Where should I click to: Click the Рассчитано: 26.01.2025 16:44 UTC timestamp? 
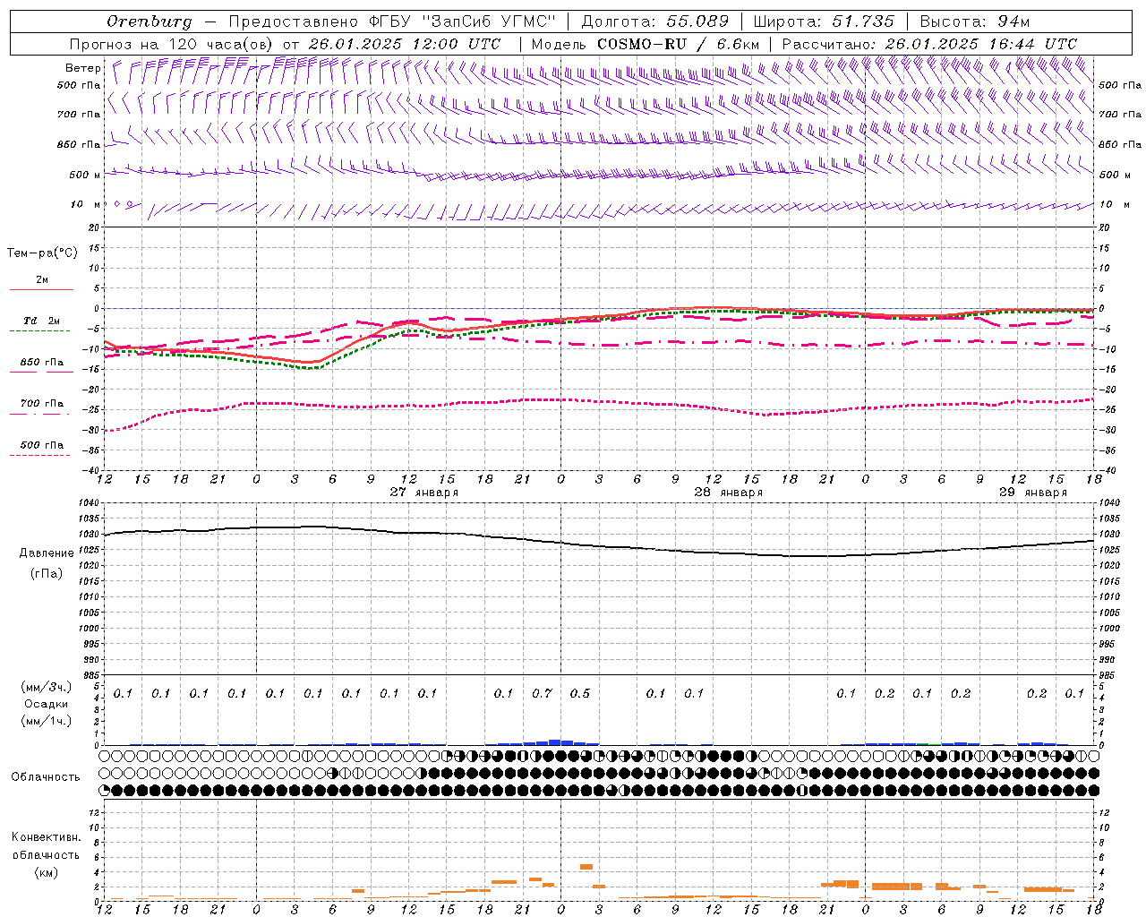929,44
